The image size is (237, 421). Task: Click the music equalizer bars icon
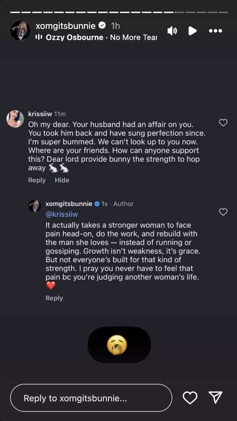click(39, 38)
